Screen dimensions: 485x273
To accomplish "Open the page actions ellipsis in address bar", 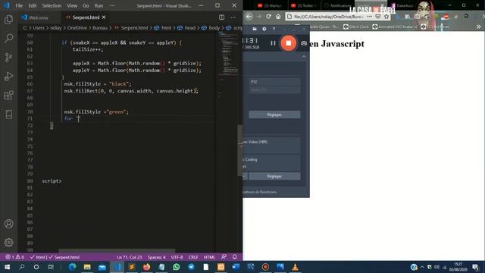I will click(370, 17).
